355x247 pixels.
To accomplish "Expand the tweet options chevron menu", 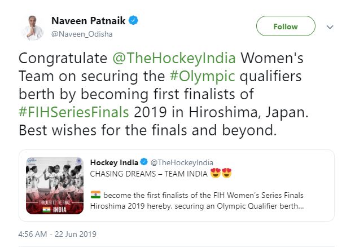I will [x=330, y=27].
